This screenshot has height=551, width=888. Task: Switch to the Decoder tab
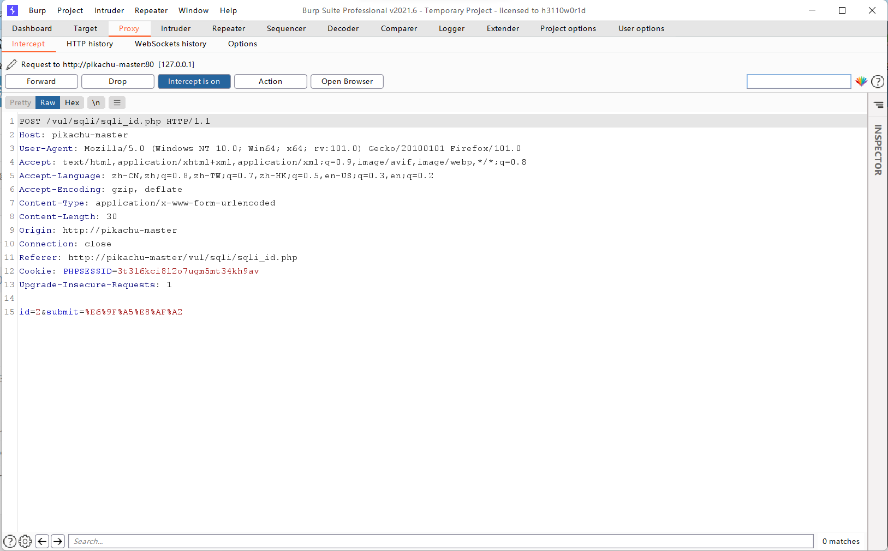(343, 28)
